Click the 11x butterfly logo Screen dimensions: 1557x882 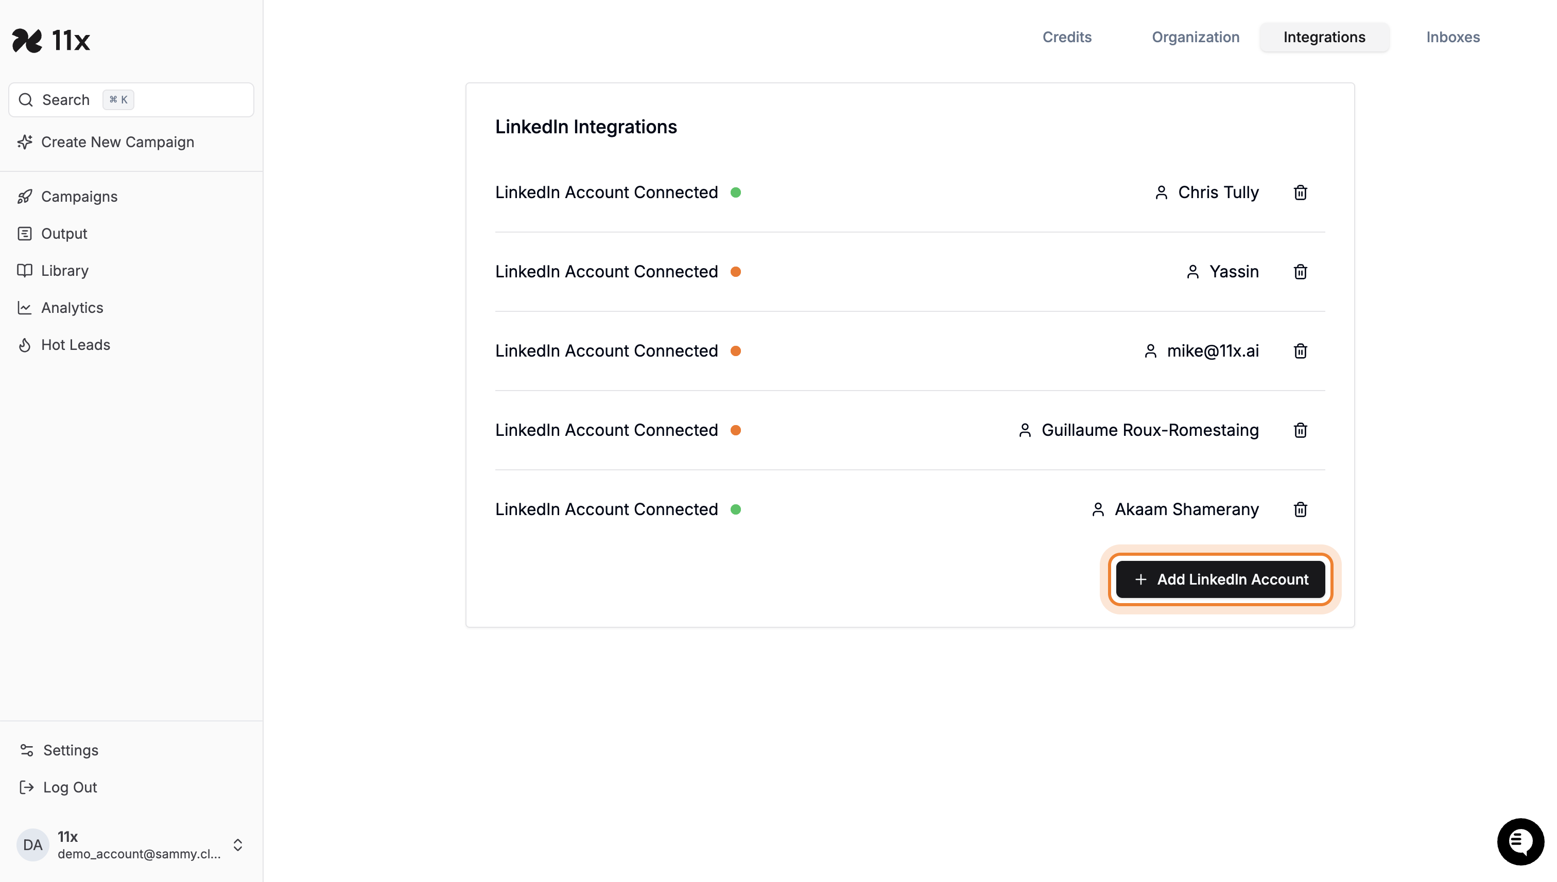[27, 41]
